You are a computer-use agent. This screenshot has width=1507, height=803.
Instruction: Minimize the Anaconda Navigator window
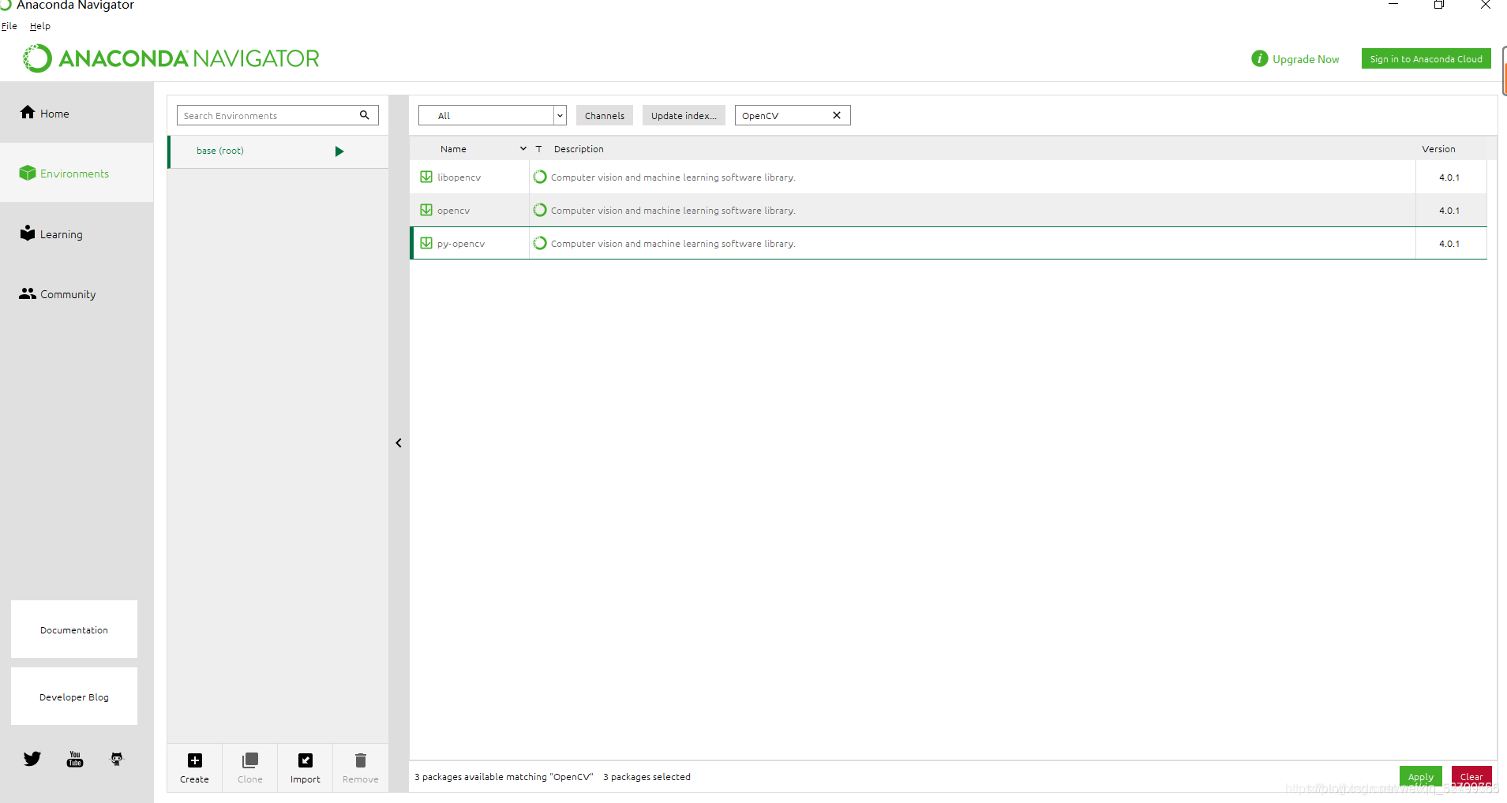click(1393, 5)
